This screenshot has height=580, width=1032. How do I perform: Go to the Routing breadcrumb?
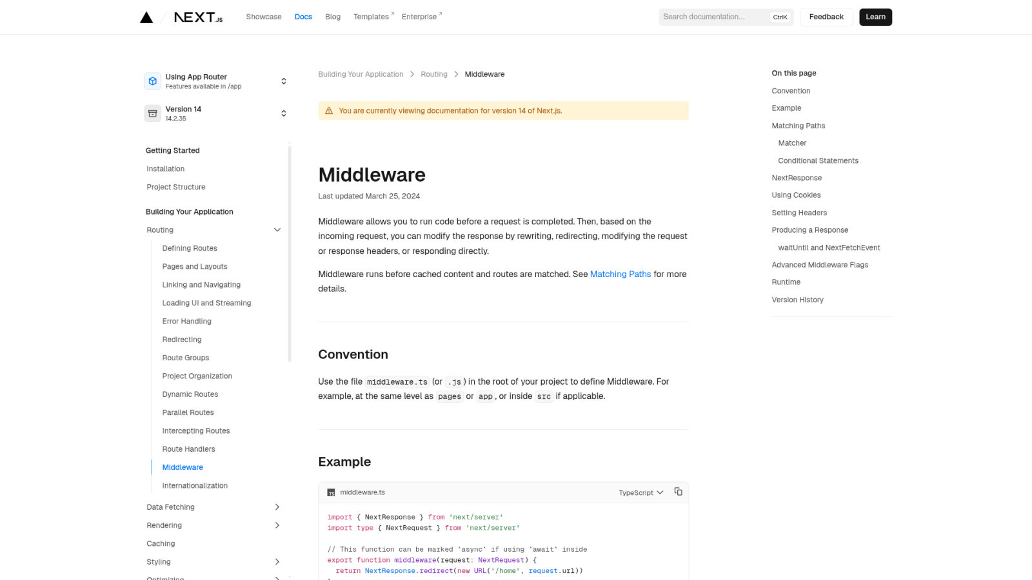(x=434, y=74)
